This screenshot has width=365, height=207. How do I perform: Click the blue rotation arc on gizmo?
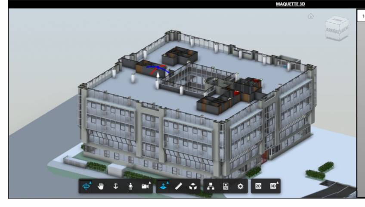click(152, 67)
